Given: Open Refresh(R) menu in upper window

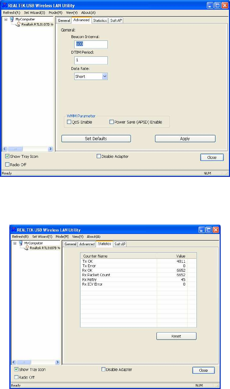Looking at the screenshot, I should click(x=11, y=13).
